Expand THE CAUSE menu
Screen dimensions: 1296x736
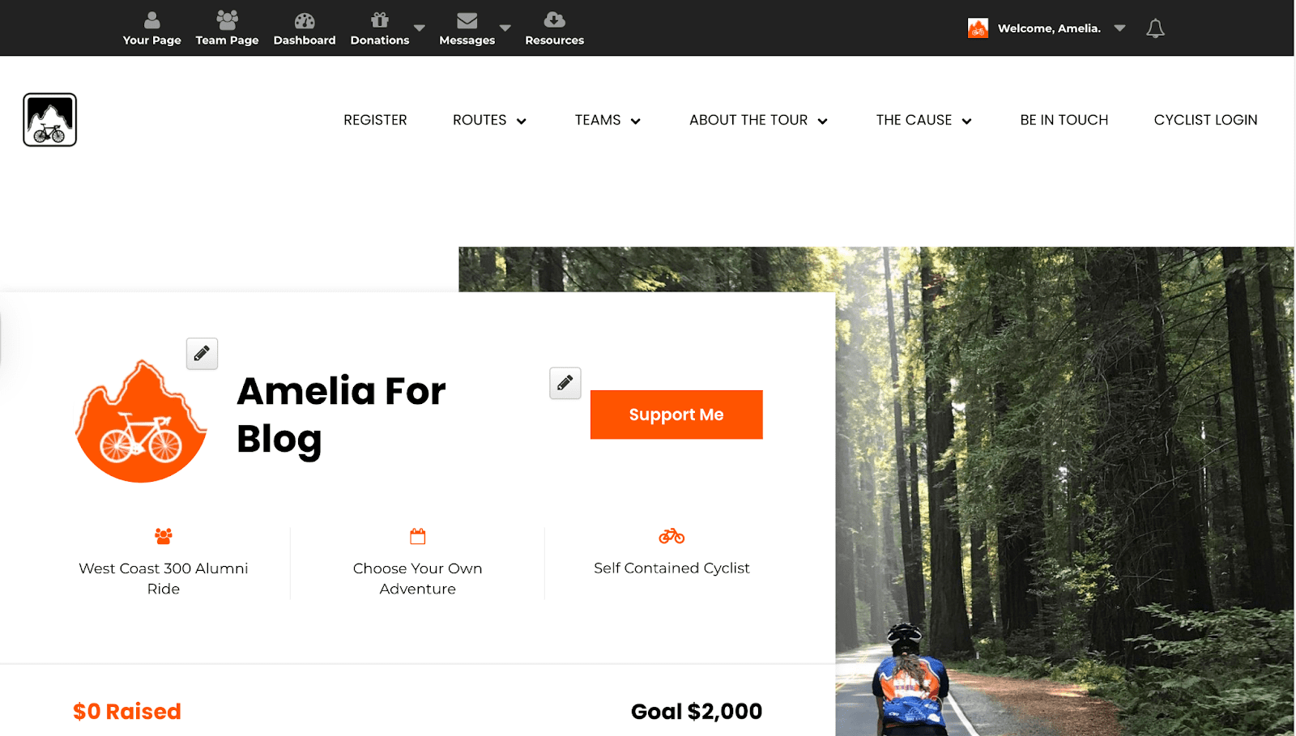click(923, 120)
